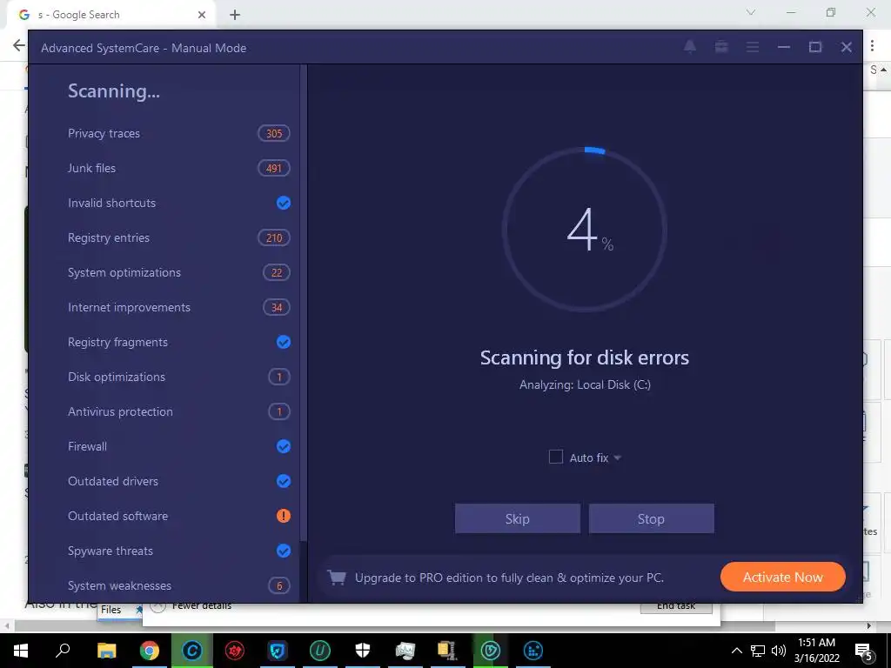Click the Firewall blue checkmark

(x=283, y=446)
